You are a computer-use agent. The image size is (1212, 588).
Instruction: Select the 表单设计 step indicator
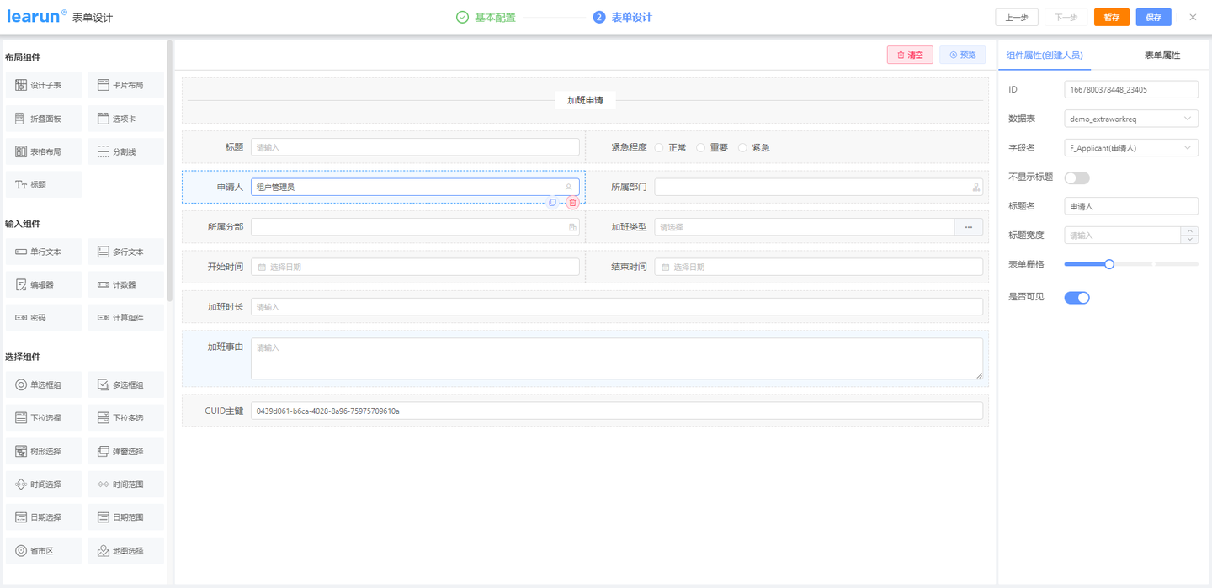point(622,17)
